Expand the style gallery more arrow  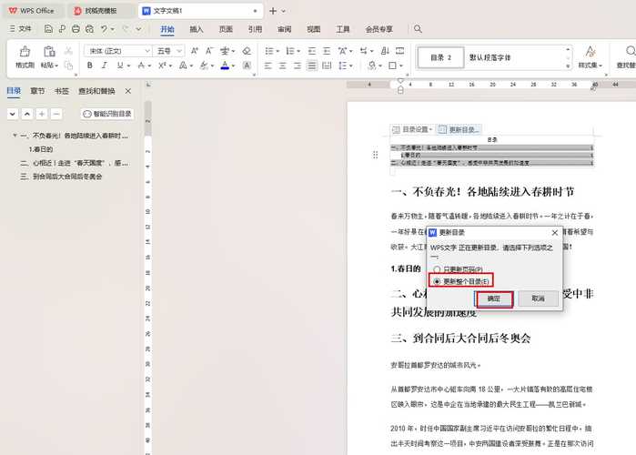[568, 66]
